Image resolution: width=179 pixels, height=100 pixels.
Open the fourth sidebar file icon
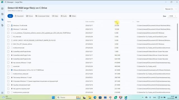click(2, 25)
